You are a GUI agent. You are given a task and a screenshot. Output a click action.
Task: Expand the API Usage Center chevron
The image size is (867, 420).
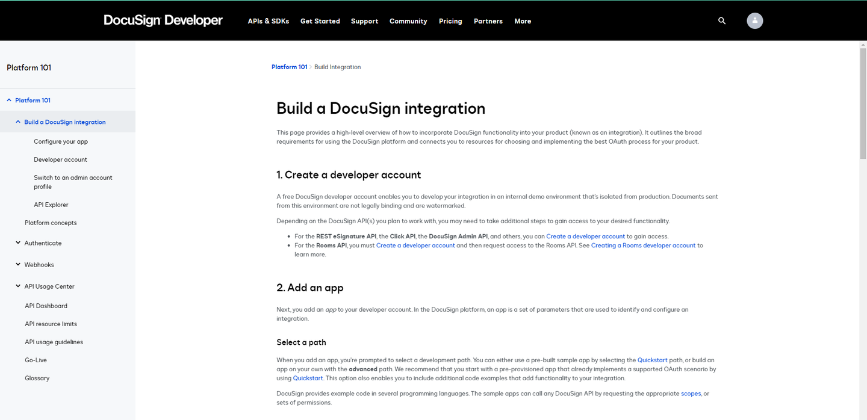coord(18,286)
